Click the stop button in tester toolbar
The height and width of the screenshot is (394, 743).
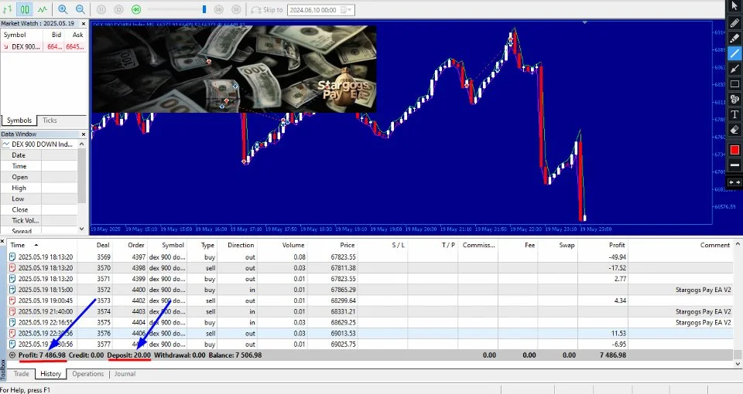pos(118,9)
